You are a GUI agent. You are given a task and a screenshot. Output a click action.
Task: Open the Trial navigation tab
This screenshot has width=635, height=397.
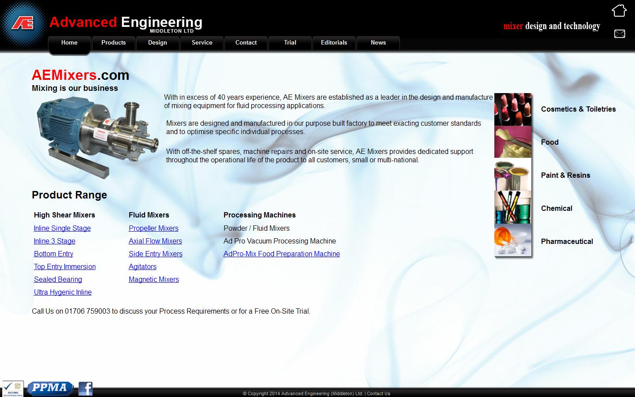290,43
